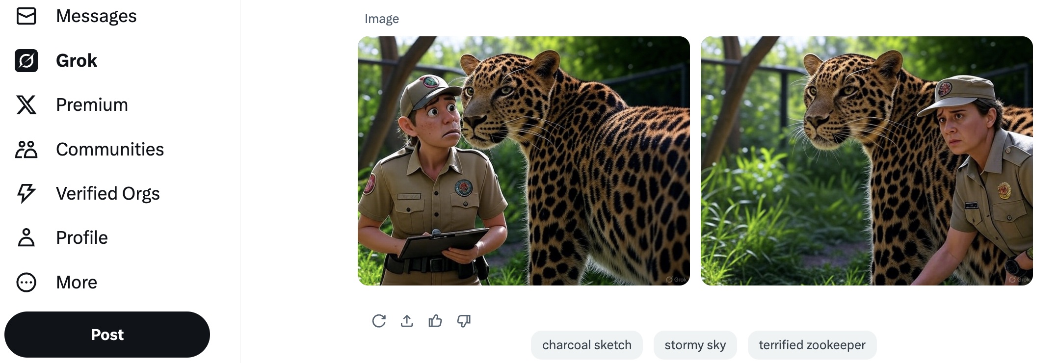Select the "charcoal sketch" suggestion chip

(x=586, y=345)
